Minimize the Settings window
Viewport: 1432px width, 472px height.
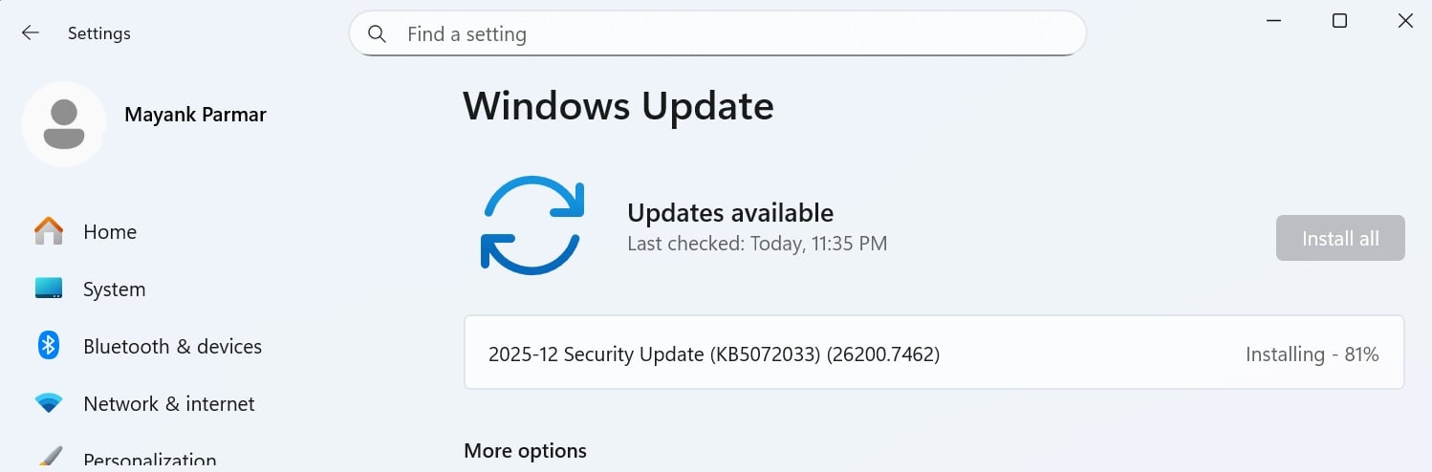(1274, 21)
